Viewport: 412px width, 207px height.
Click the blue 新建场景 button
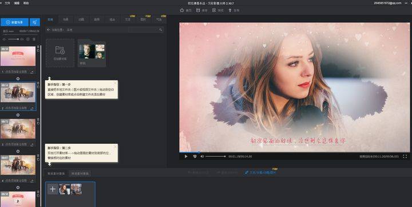[x=14, y=22]
